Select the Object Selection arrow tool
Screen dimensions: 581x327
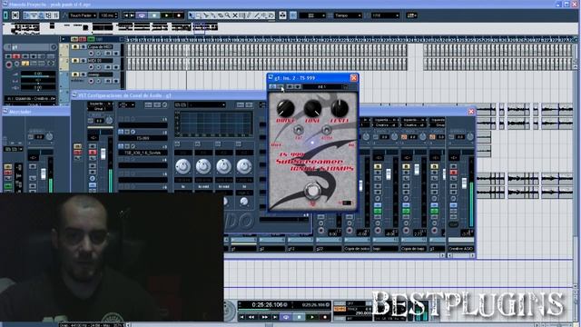coord(191,15)
